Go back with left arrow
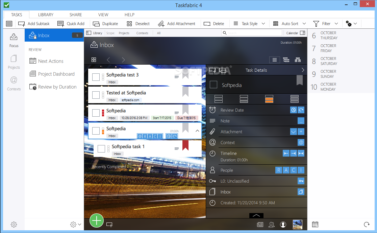Screen dimensions: 377x233 coord(108,60)
